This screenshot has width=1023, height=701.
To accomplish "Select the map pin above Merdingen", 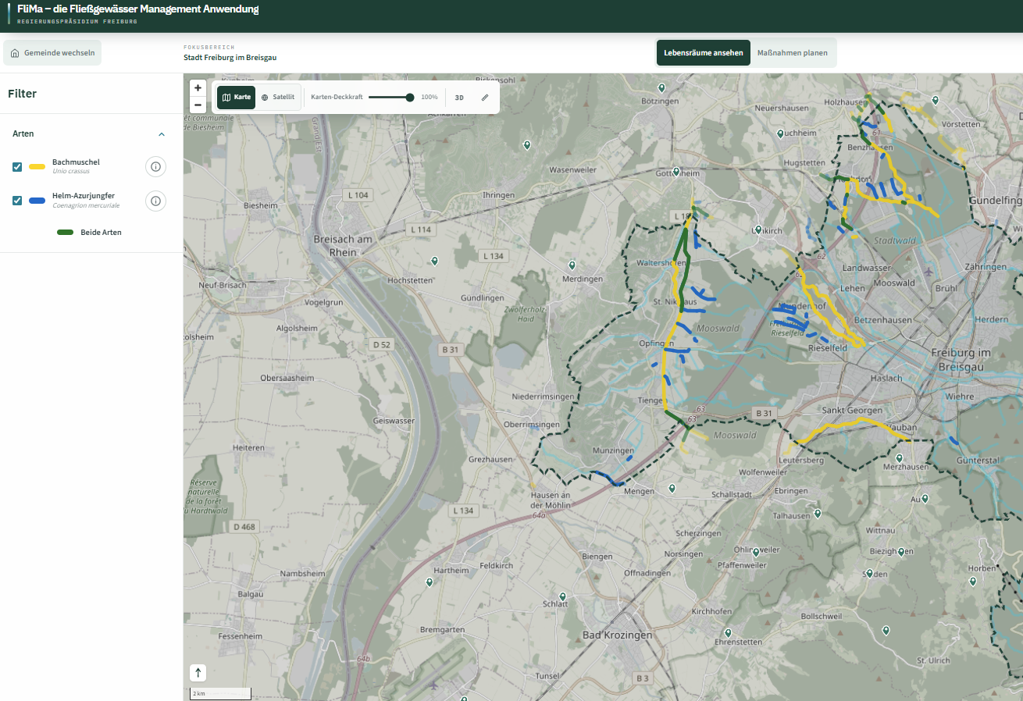I will click(572, 265).
